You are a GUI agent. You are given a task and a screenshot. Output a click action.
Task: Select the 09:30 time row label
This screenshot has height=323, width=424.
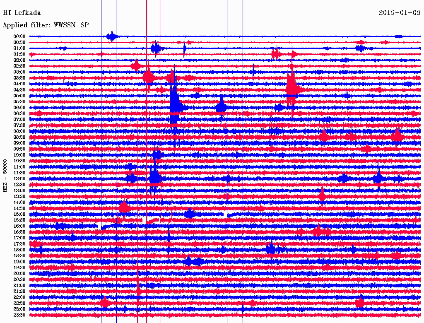[19, 149]
